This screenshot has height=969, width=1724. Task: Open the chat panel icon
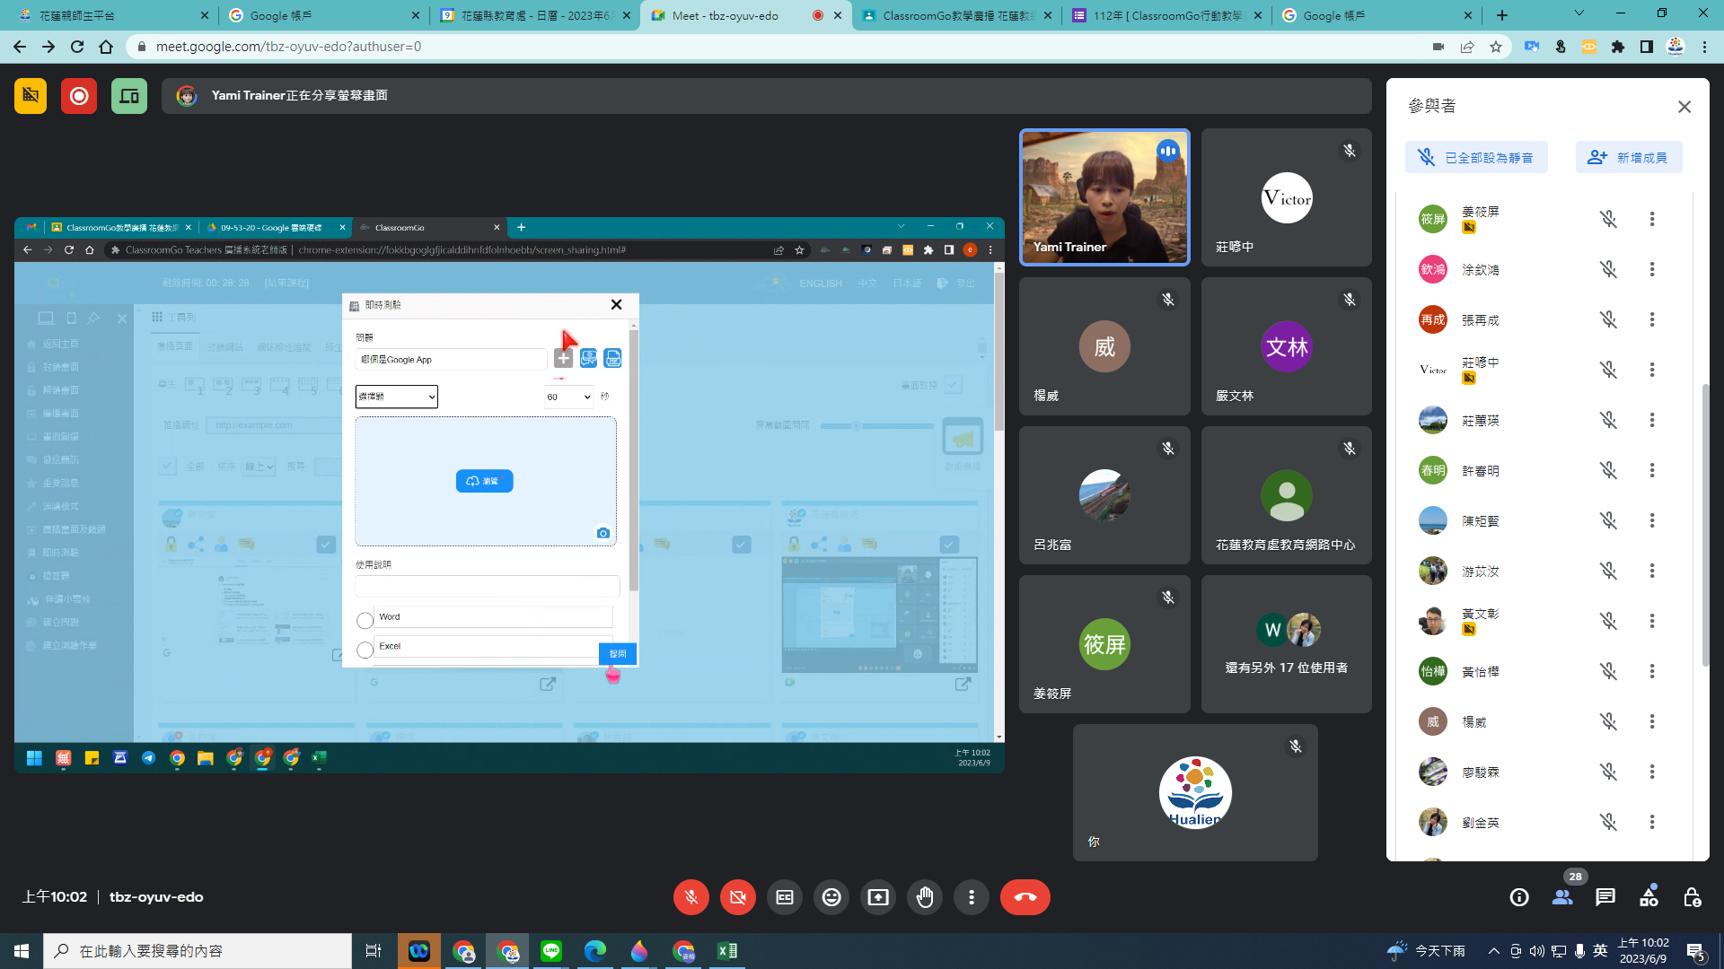(1605, 897)
